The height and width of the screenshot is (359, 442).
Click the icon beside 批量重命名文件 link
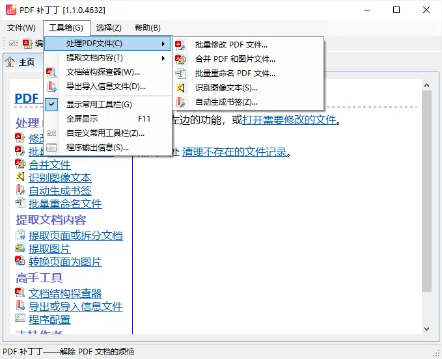click(20, 203)
